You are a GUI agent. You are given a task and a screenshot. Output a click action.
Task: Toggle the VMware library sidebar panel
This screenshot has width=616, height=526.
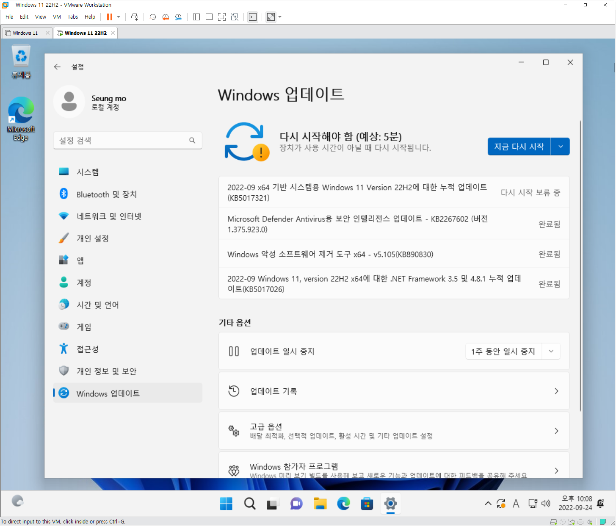(x=196, y=17)
